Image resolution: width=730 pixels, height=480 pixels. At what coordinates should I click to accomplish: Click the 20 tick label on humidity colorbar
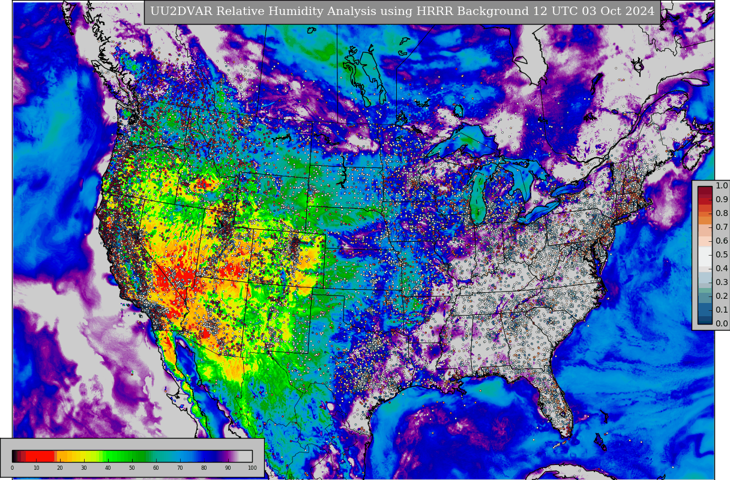(60, 468)
